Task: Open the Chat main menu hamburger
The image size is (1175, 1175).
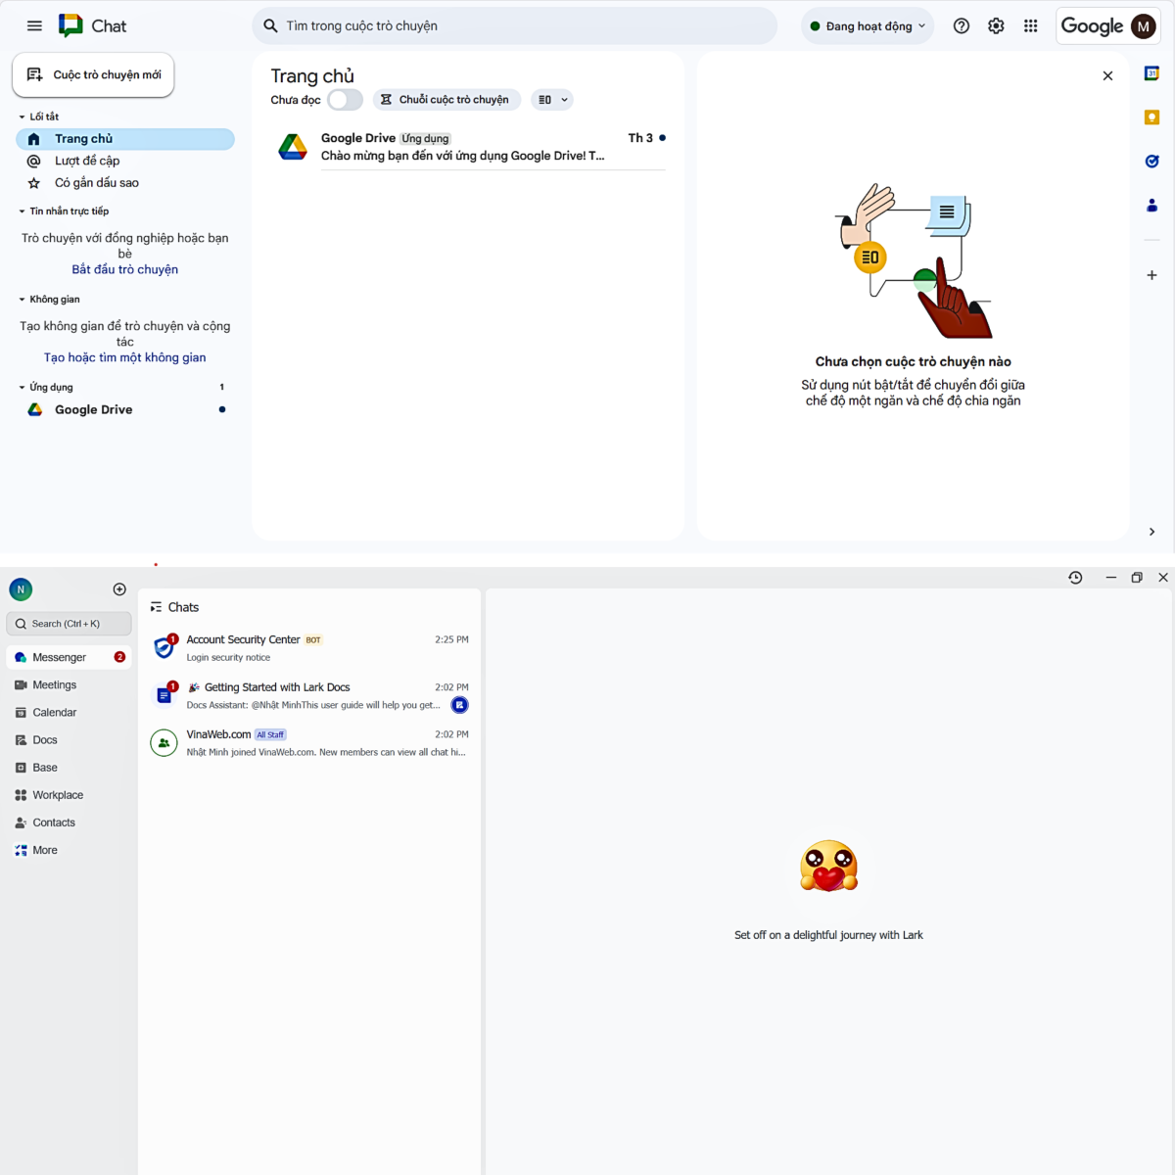Action: click(34, 25)
